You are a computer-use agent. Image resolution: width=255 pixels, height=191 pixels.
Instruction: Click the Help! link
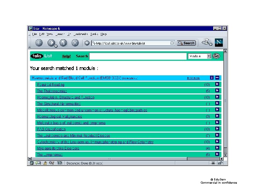tap(66, 56)
